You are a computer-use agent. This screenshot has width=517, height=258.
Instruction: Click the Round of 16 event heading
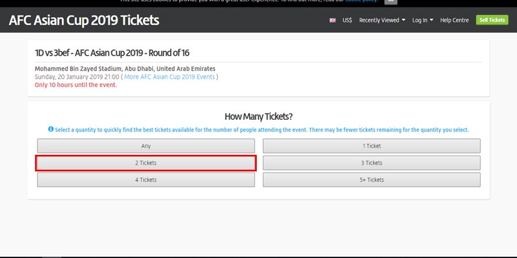click(x=112, y=53)
